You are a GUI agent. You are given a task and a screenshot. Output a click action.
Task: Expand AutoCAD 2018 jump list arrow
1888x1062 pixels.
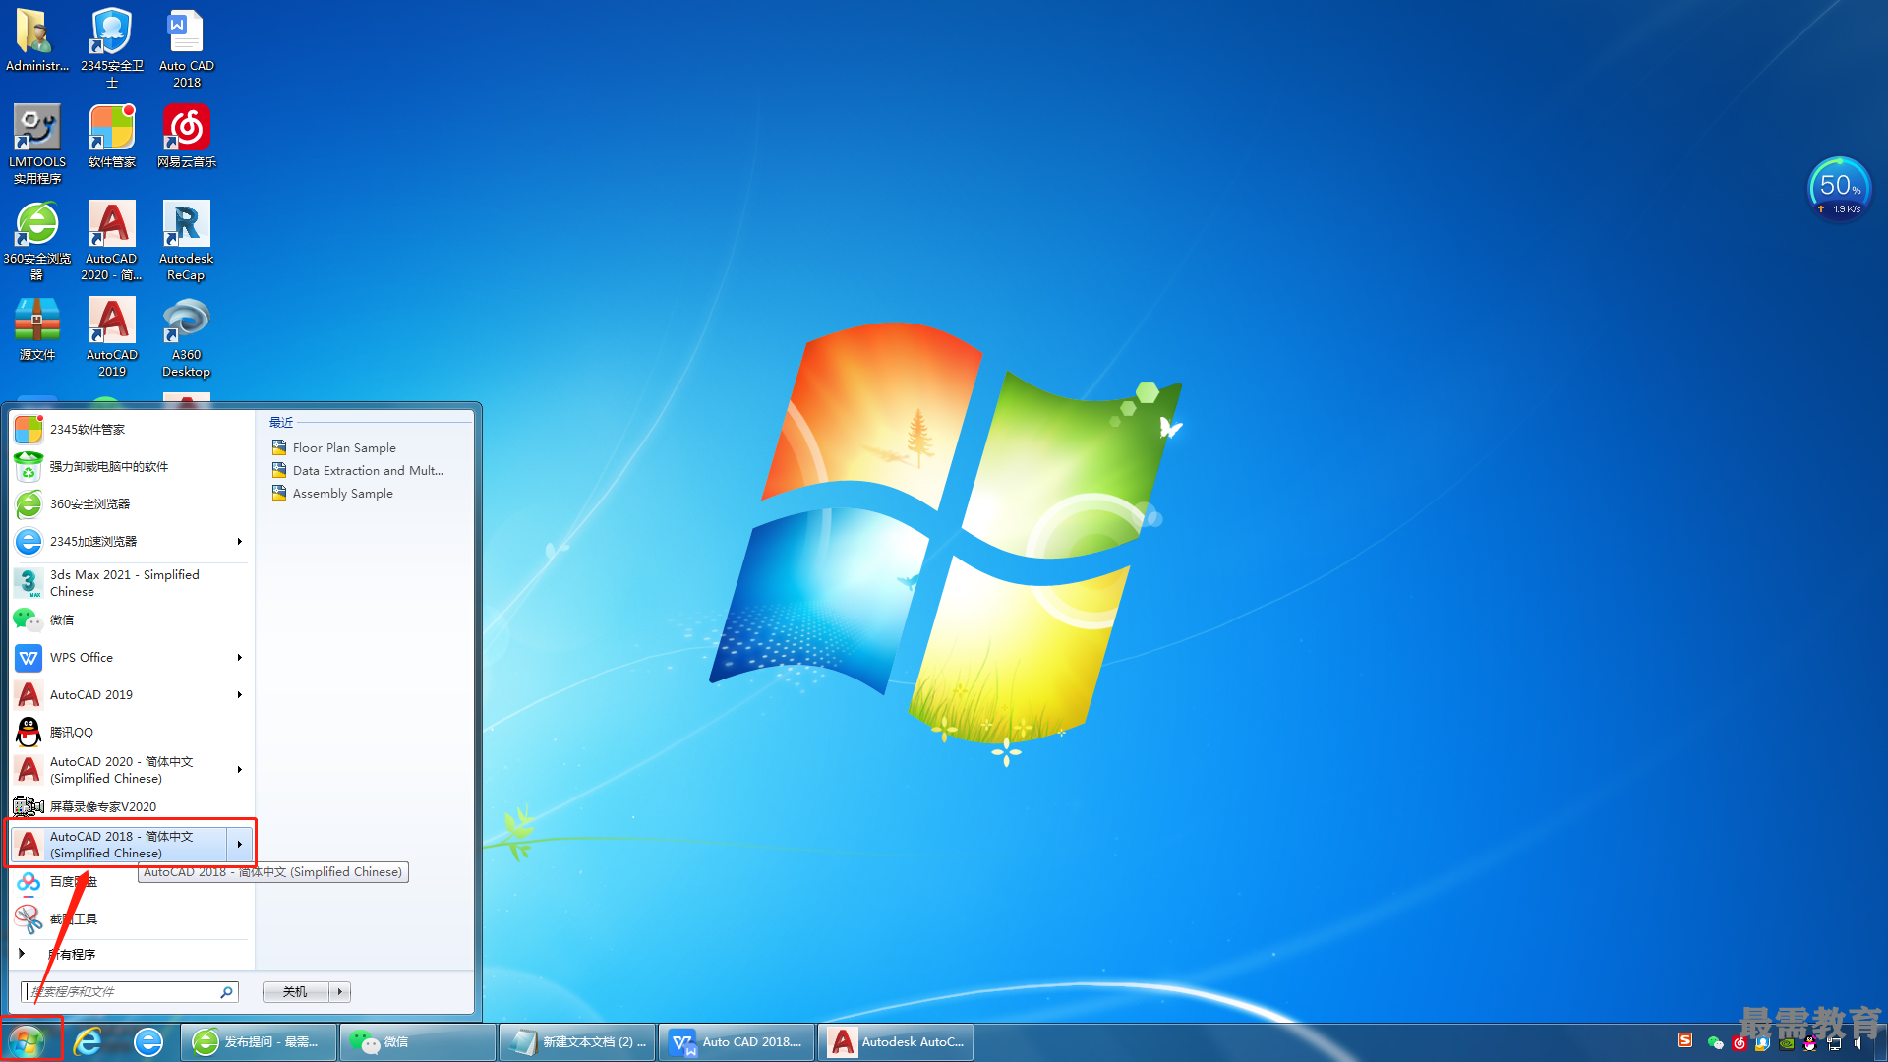tap(239, 845)
